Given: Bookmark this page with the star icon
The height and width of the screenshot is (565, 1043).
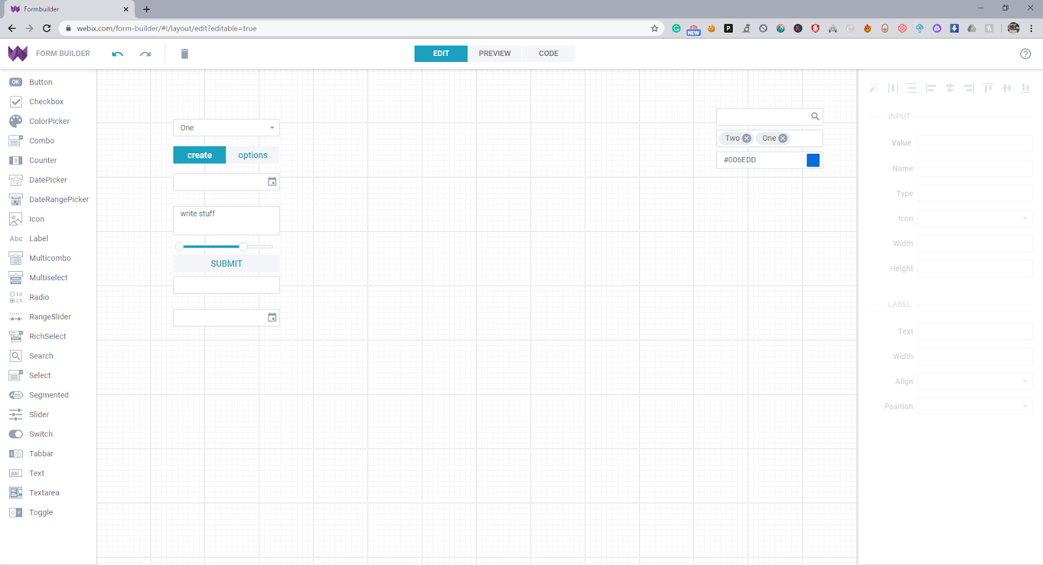Looking at the screenshot, I should point(654,28).
